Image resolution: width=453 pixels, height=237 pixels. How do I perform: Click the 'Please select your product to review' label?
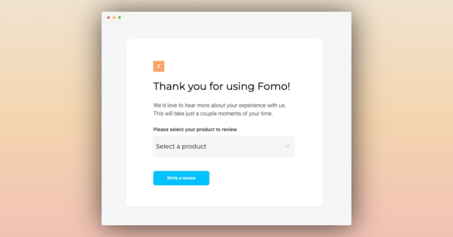pyautogui.click(x=195, y=130)
